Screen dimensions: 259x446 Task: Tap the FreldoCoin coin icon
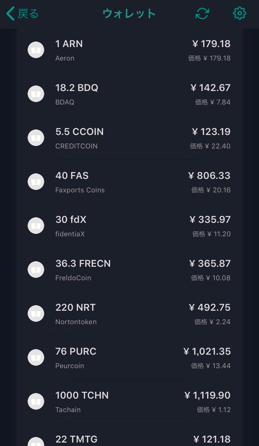[x=36, y=270]
